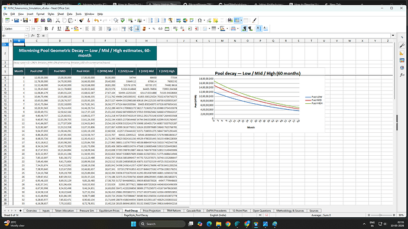Viewport: 408px width, 229px height.
Task: Switch to the Price Projection sheet tab
Action: click(152, 211)
